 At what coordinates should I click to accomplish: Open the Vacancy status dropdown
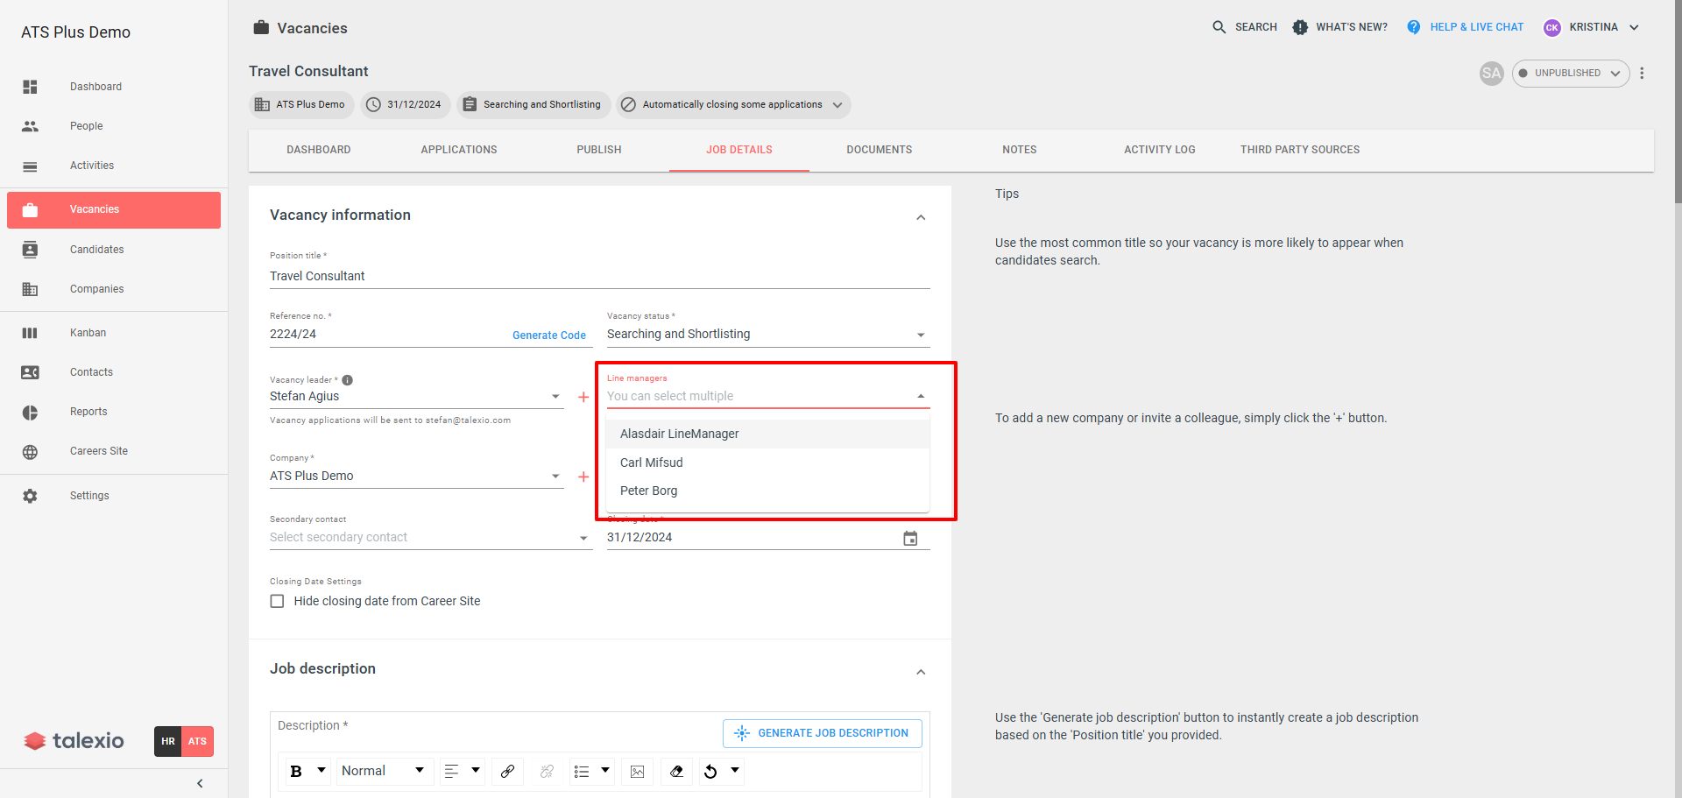pyautogui.click(x=768, y=335)
